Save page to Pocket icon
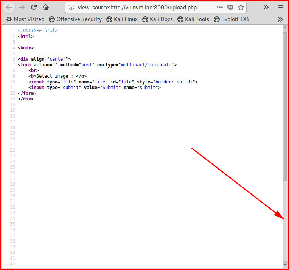 pos(230,7)
